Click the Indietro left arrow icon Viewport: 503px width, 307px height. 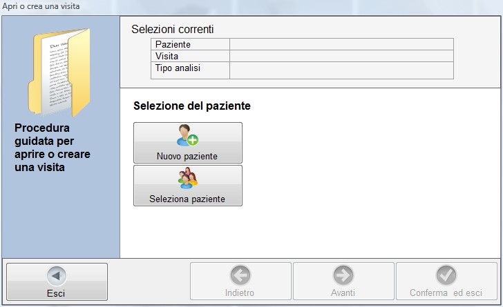240,275
